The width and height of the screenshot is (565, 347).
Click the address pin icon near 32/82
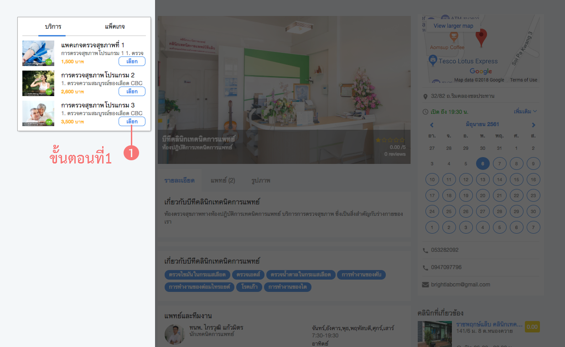coord(425,97)
